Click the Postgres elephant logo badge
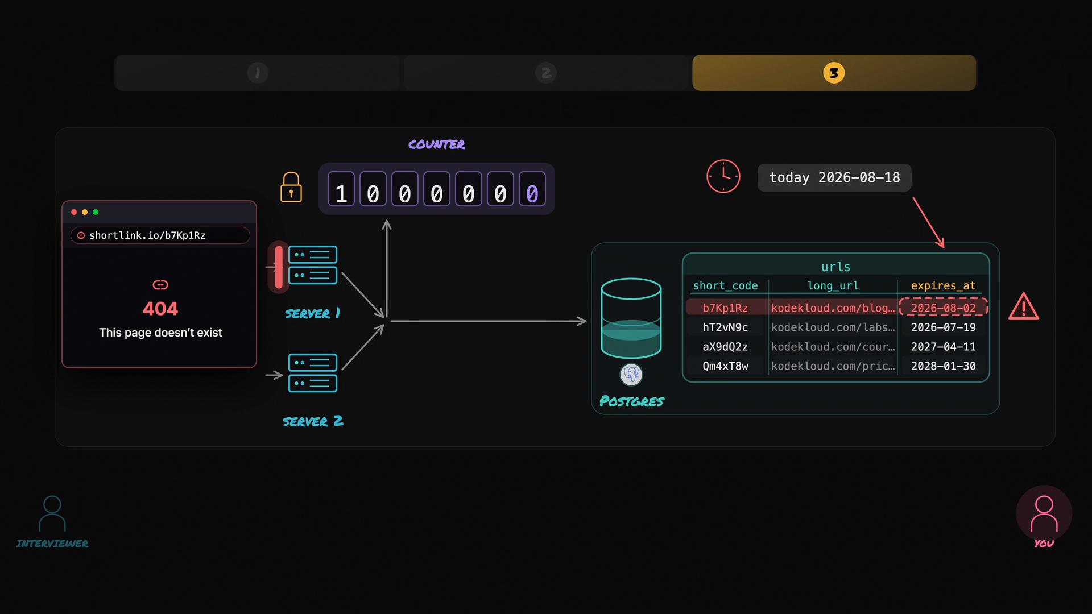Image resolution: width=1092 pixels, height=614 pixels. point(631,375)
